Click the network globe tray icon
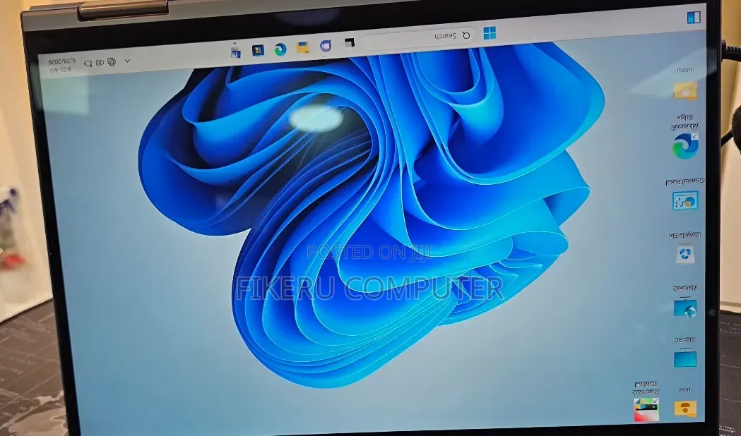This screenshot has width=741, height=436. pos(112,62)
